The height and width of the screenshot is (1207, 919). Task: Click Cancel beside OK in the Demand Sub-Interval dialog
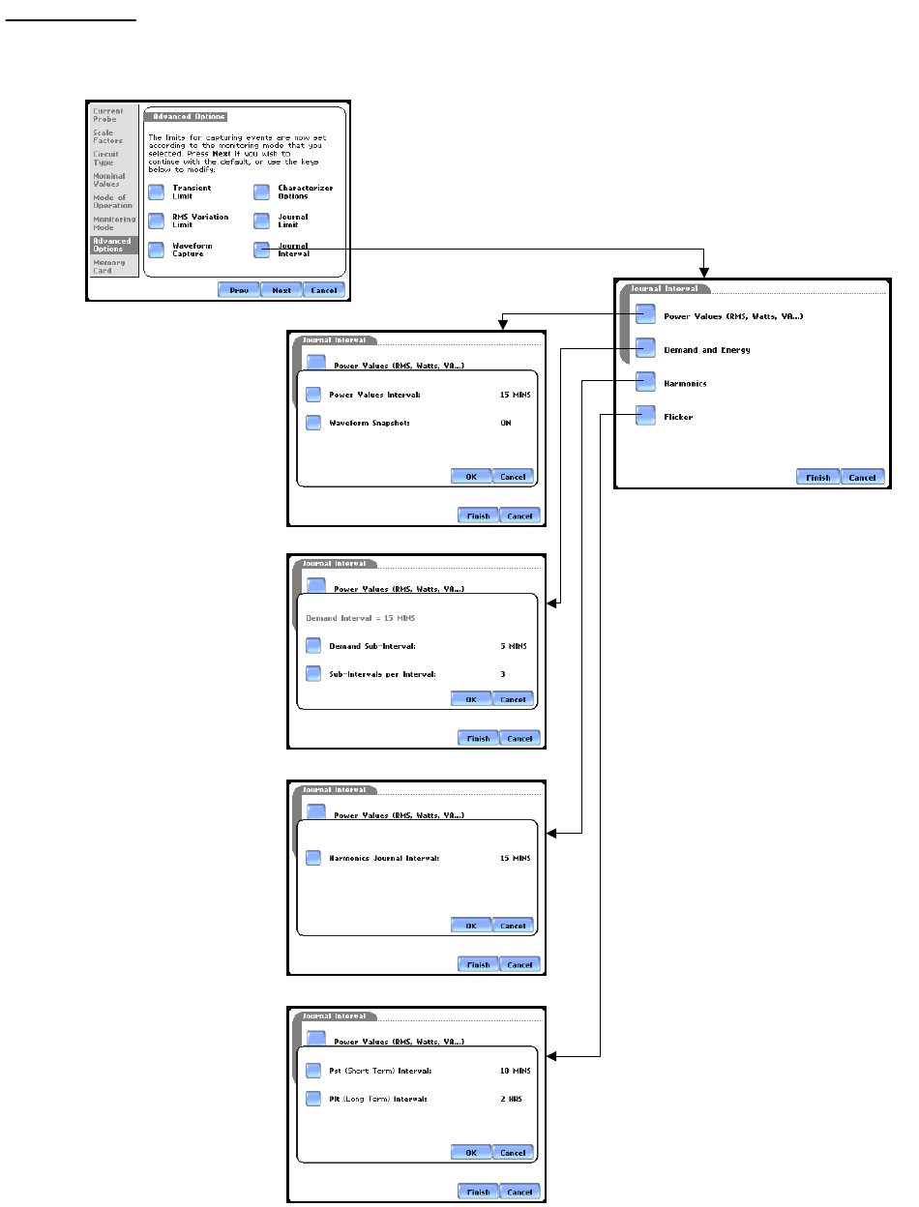click(513, 699)
